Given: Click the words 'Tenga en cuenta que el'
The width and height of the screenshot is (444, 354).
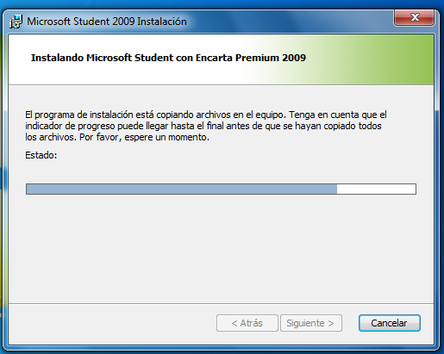Looking at the screenshot, I should point(338,115).
